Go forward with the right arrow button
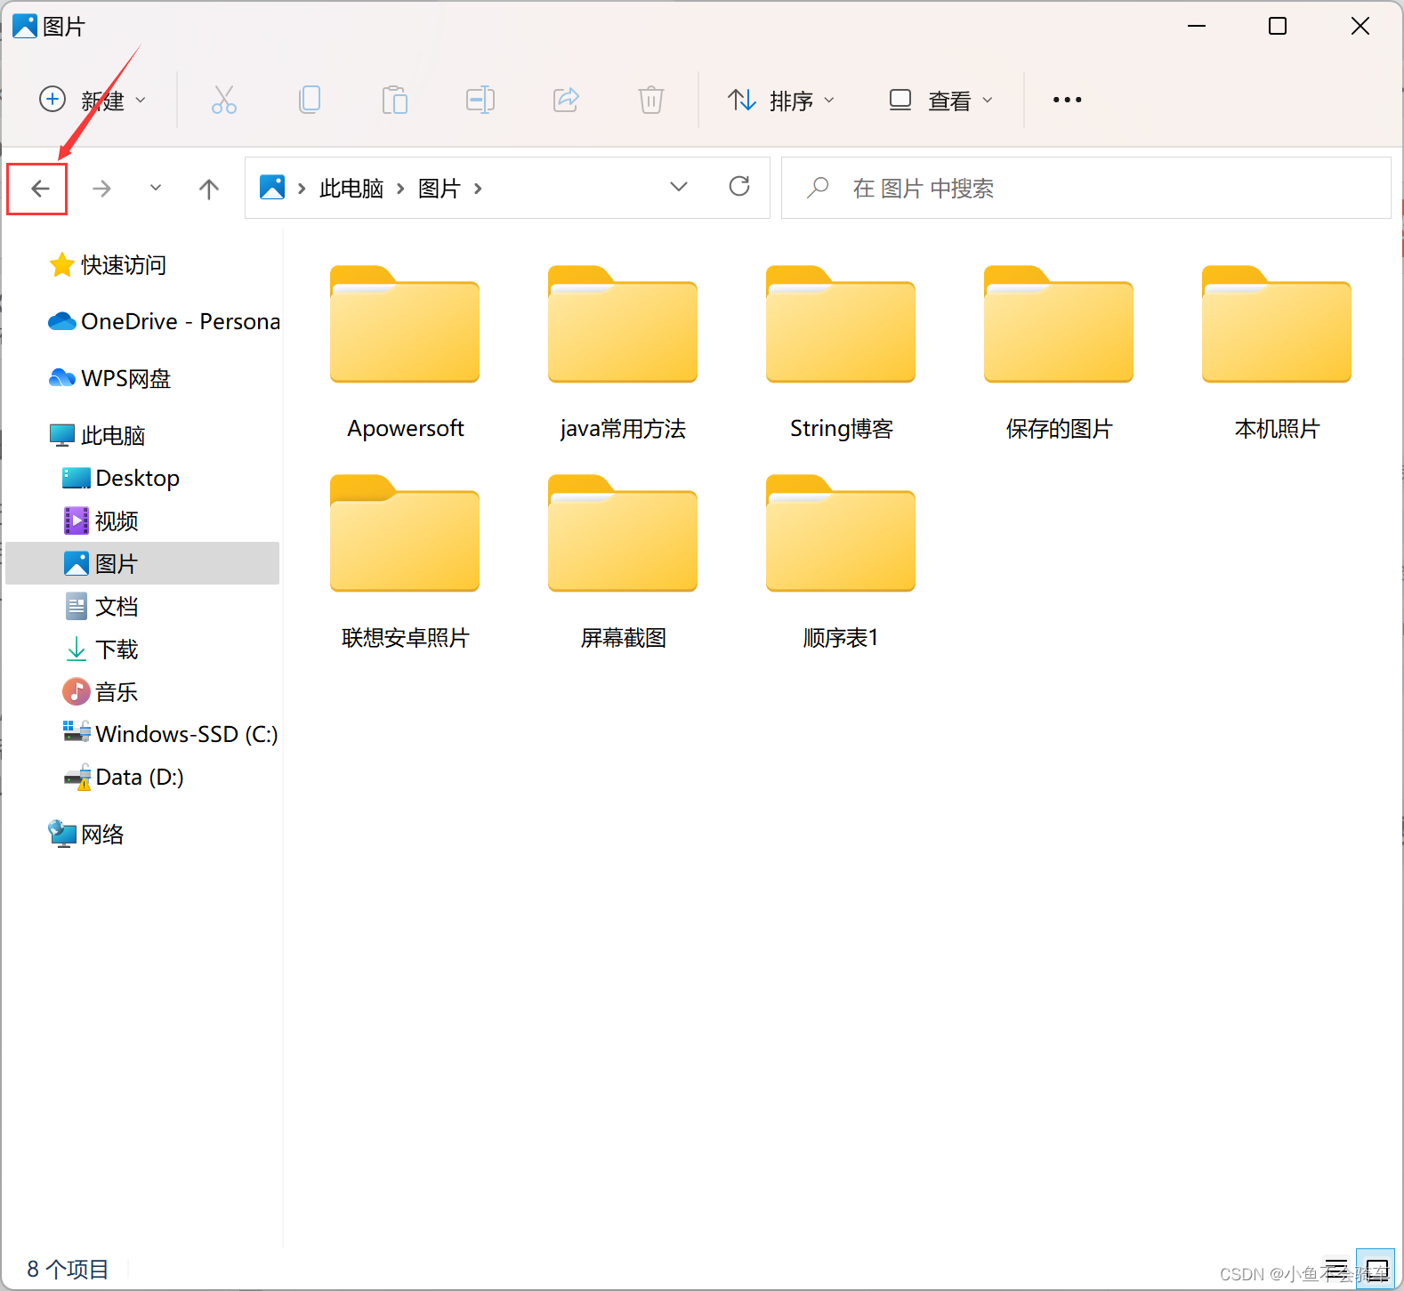Screen dimensions: 1404x1291 (x=102, y=189)
